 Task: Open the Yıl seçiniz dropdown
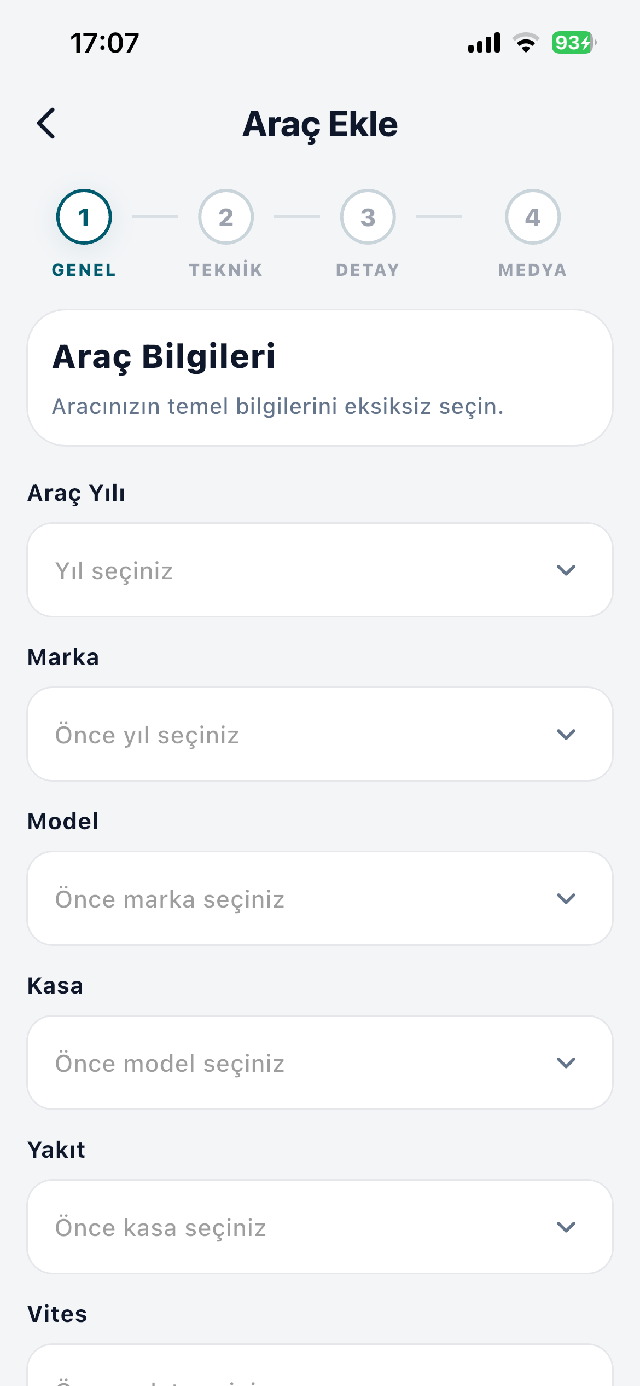320,570
